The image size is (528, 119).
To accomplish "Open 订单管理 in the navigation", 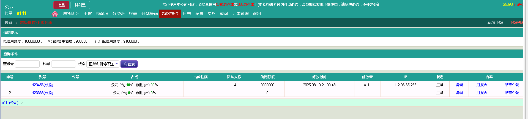I will [x=240, y=14].
